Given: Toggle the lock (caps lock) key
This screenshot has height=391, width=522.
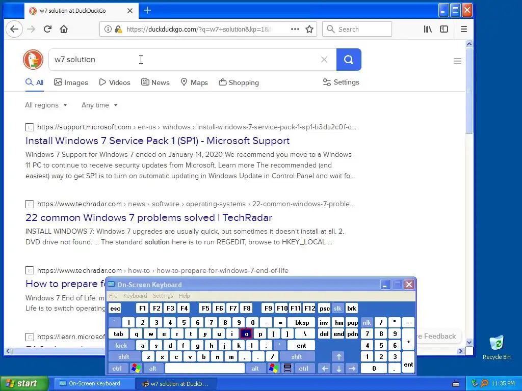Looking at the screenshot, I should (x=121, y=346).
